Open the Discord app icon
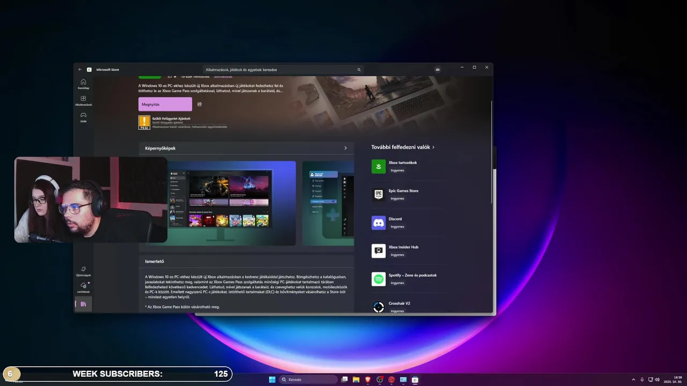This screenshot has height=386, width=687. coord(378,222)
